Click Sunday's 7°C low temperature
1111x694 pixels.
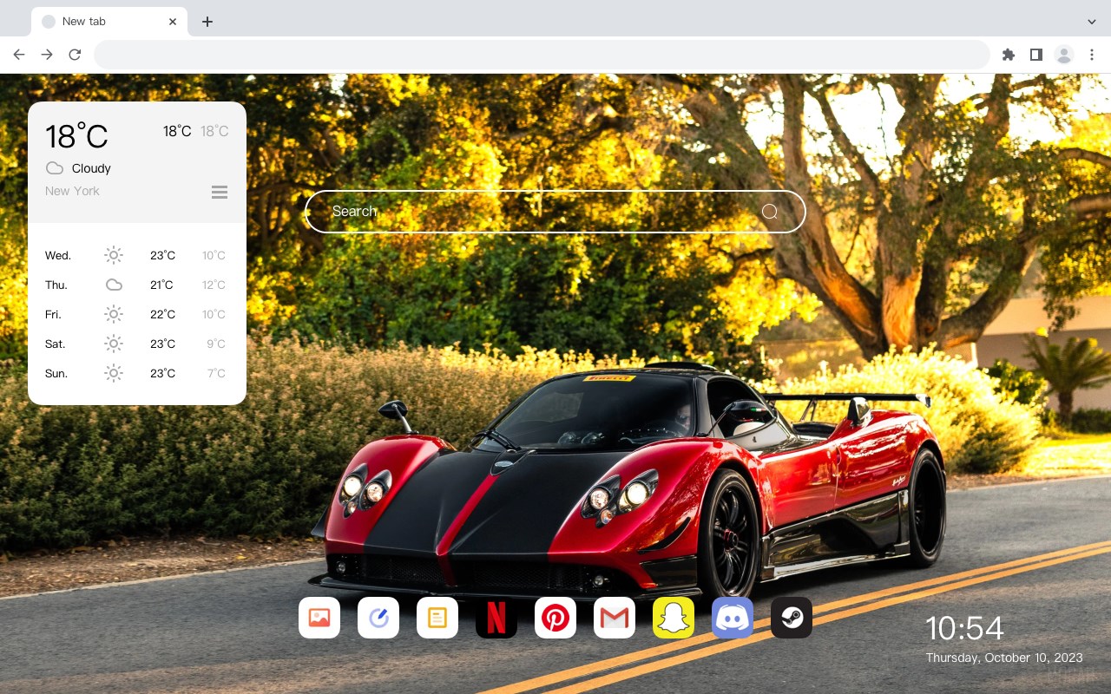(x=216, y=373)
